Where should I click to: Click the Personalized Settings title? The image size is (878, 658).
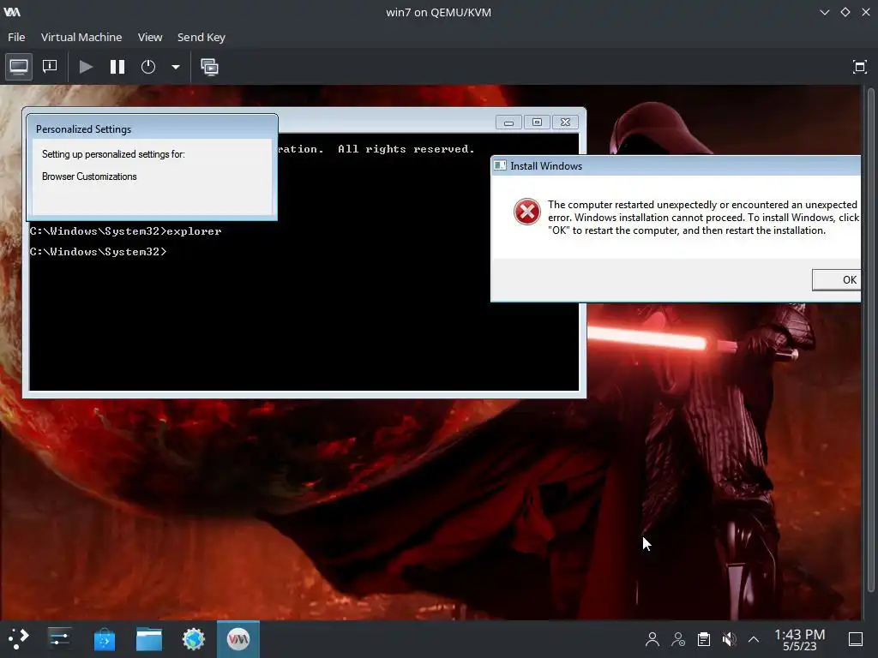(83, 129)
